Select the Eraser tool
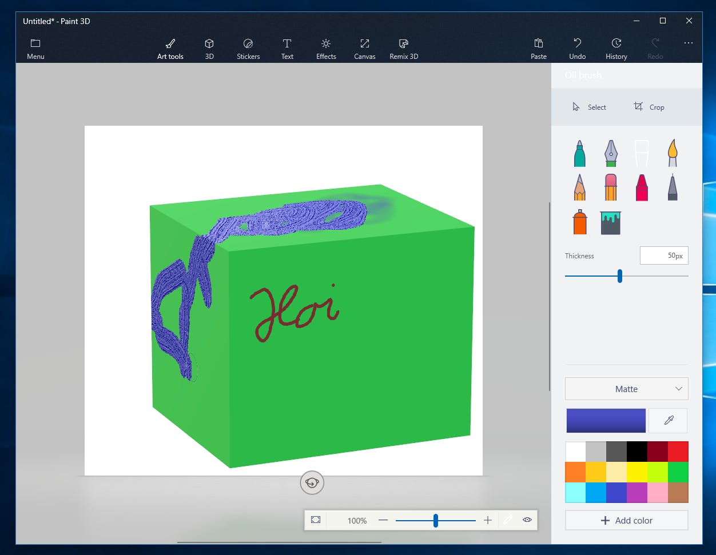Viewport: 716px width, 555px height. tap(610, 187)
